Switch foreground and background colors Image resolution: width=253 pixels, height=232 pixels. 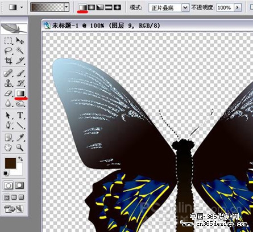click(x=20, y=159)
